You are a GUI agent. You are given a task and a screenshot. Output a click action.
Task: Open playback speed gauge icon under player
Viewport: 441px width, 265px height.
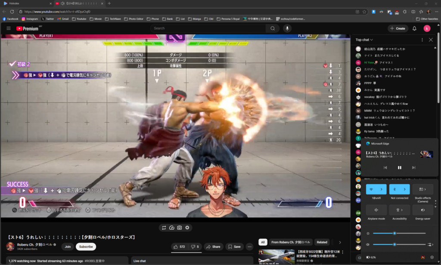point(171,228)
